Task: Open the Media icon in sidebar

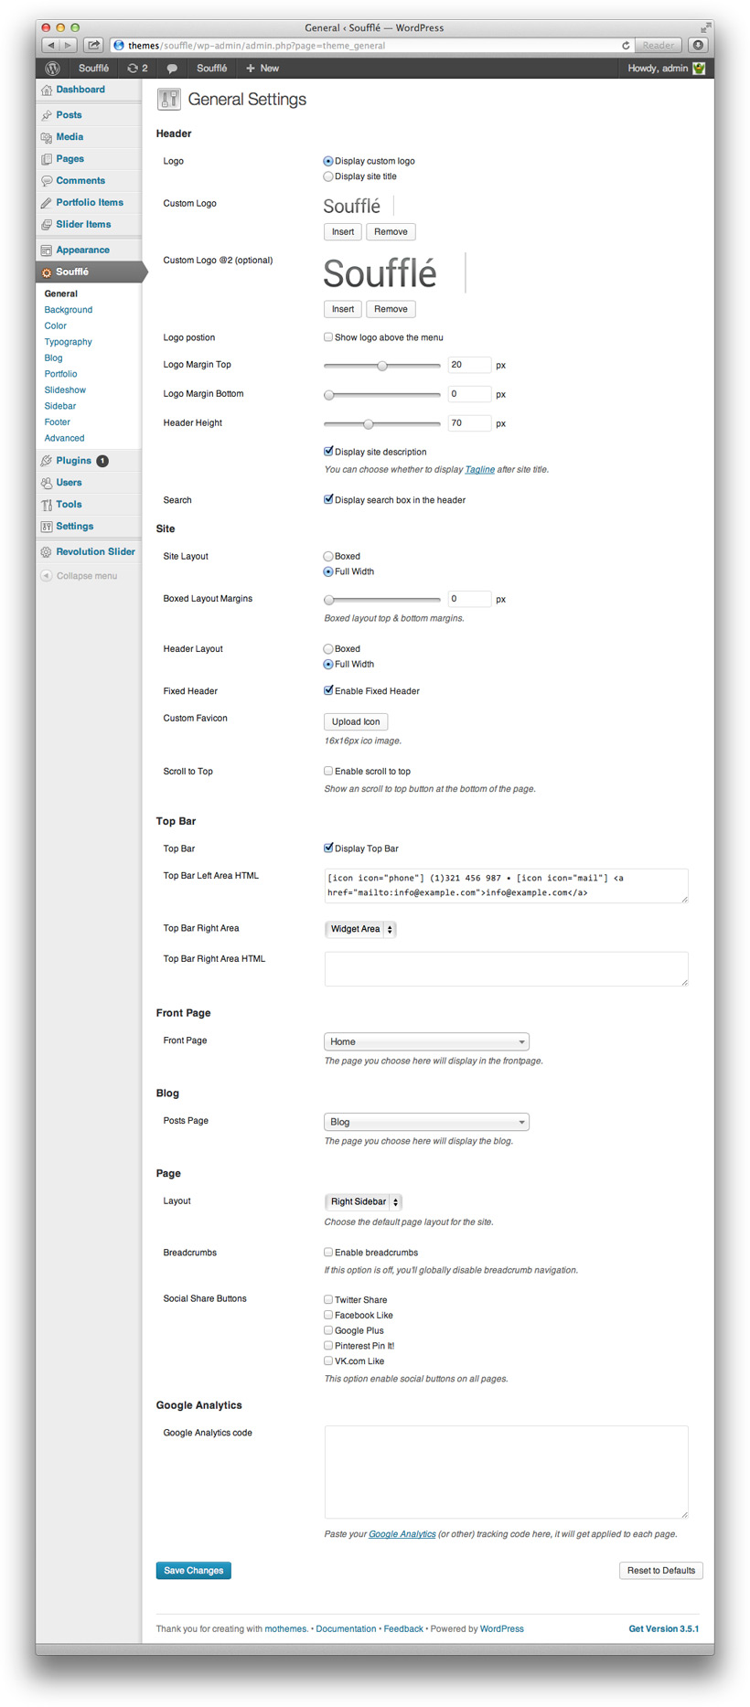Action: [47, 137]
